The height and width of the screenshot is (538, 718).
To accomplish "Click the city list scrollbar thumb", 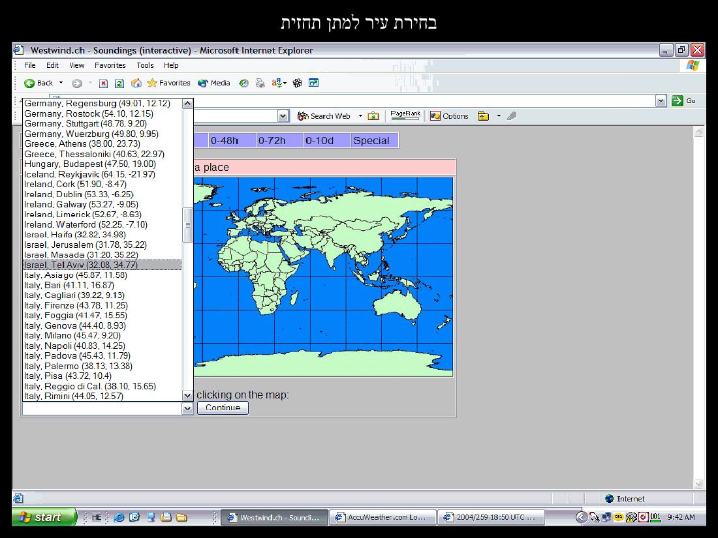I will pos(187,224).
